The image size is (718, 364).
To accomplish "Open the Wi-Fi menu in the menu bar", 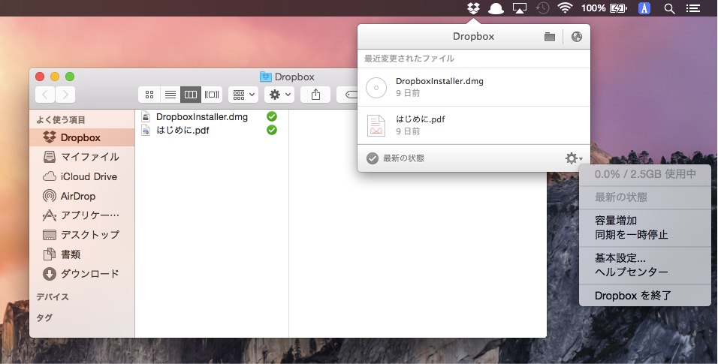I will click(565, 8).
